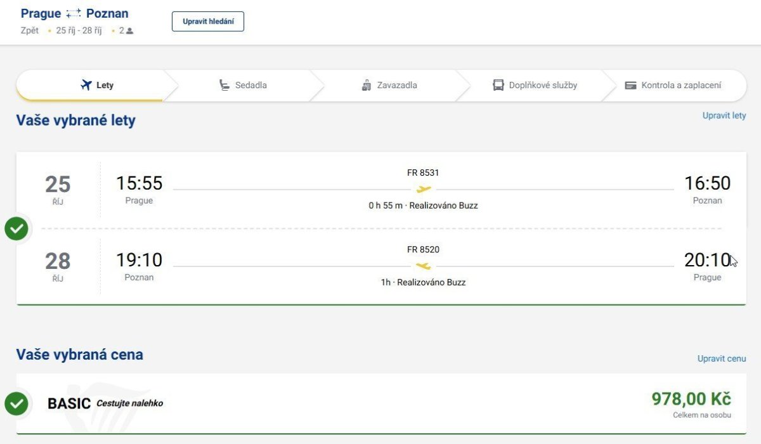
Task: Click the passenger icon next to 2
Action: tap(130, 30)
